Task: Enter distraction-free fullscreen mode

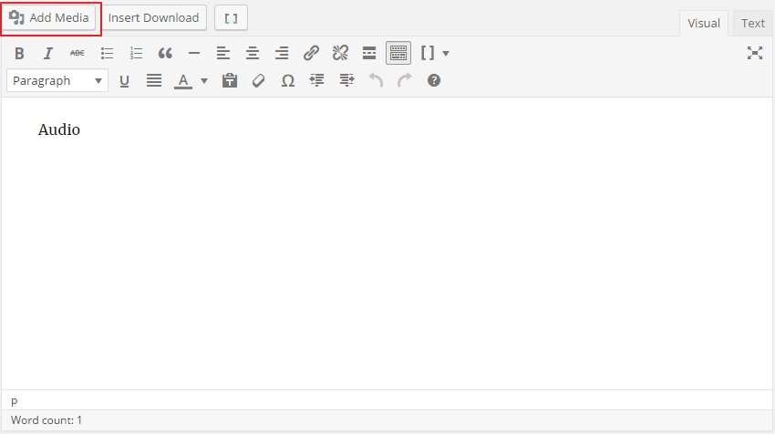Action: (755, 53)
